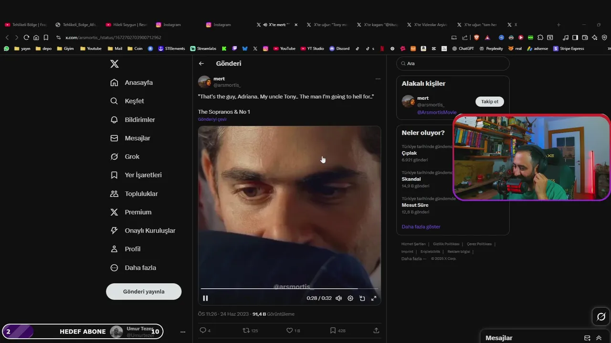Image resolution: width=611 pixels, height=343 pixels.
Task: Pause the video
Action: (205, 298)
